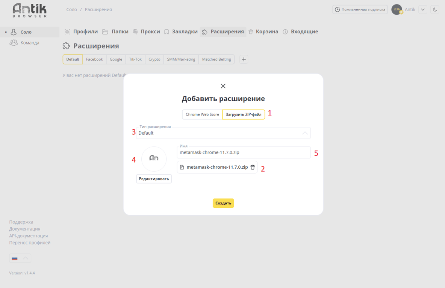
Task: Select the Default extensions category
Action: pos(73,60)
